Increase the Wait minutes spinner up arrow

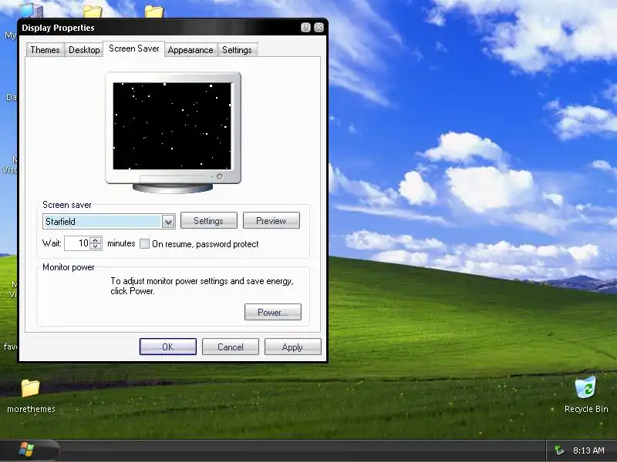[x=96, y=240]
